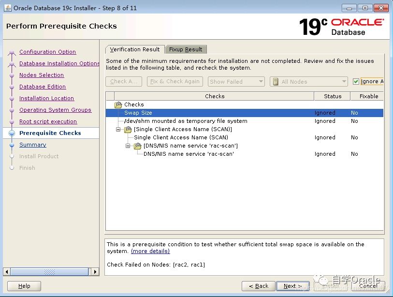
Task: Toggle the Ignore All checkbox
Action: (x=356, y=81)
